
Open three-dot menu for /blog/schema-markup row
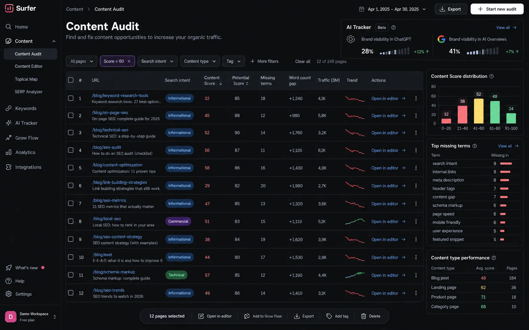tap(416, 275)
